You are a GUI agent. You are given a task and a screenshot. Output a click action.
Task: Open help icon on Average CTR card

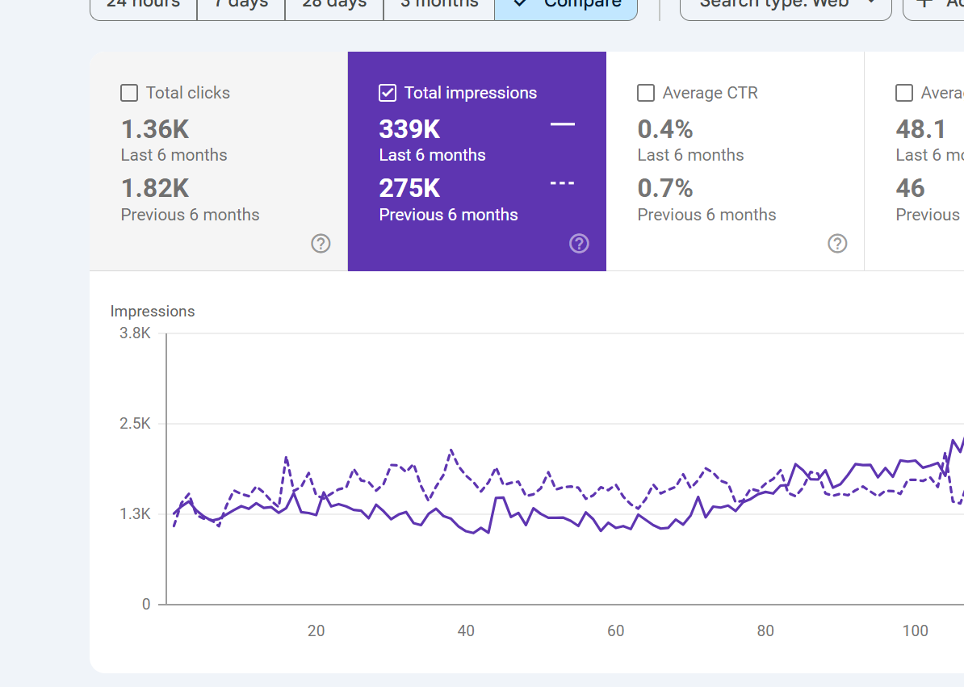837,243
